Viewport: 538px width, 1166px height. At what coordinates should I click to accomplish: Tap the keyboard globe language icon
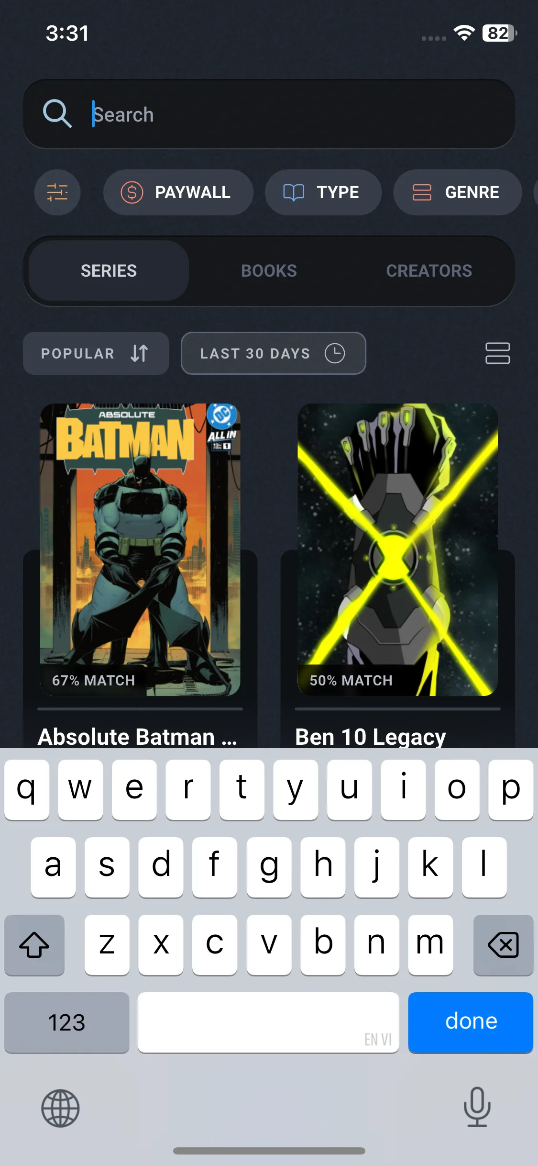[x=60, y=1108]
